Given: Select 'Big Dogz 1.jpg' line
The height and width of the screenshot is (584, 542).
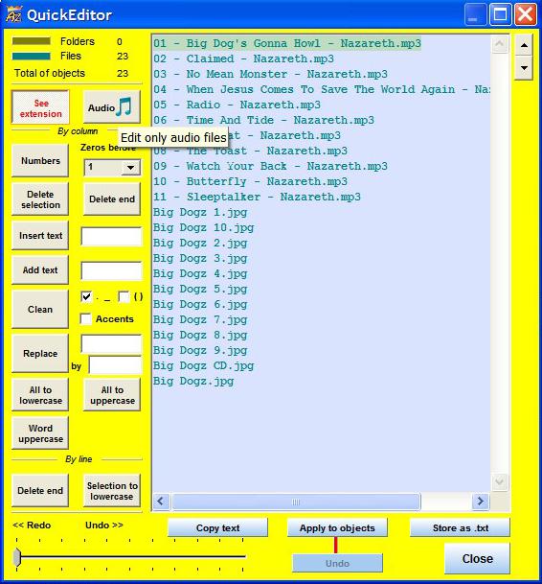Looking at the screenshot, I should tap(200, 212).
